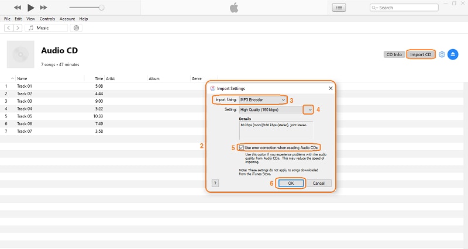Go back with the left navigation arrow
The image size is (468, 249).
coord(9,28)
